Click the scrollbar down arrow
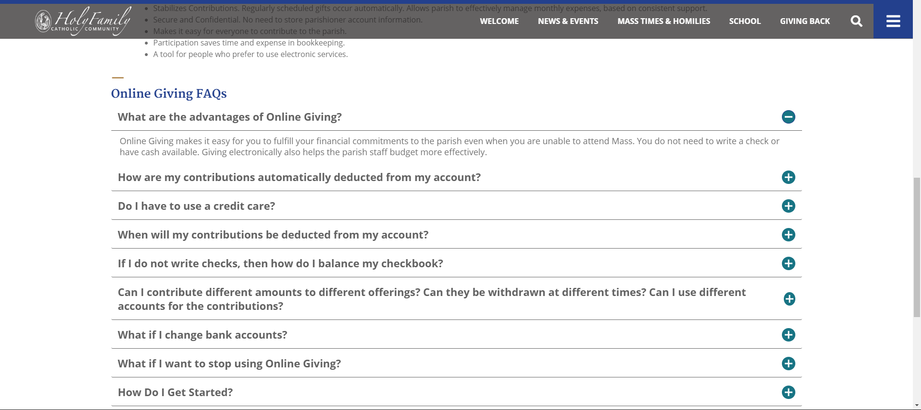The width and height of the screenshot is (921, 410). click(x=917, y=406)
